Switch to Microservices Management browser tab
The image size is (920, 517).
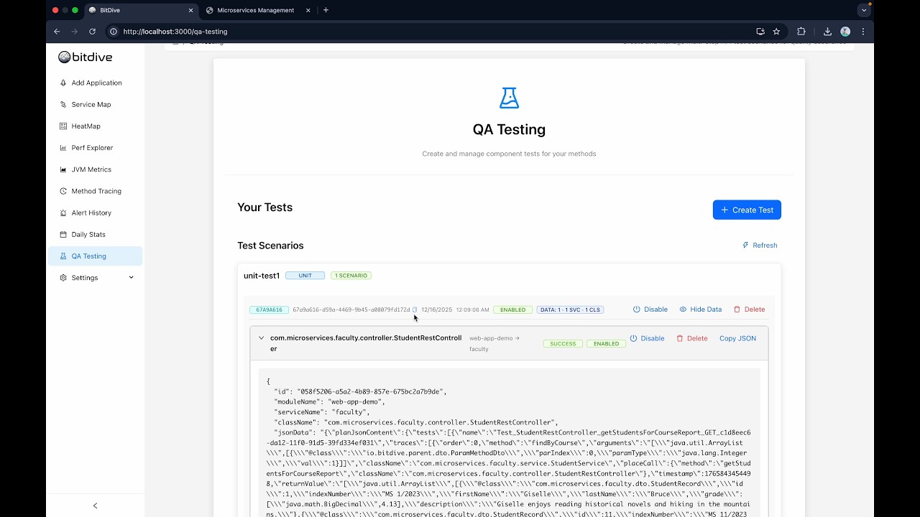tap(255, 10)
